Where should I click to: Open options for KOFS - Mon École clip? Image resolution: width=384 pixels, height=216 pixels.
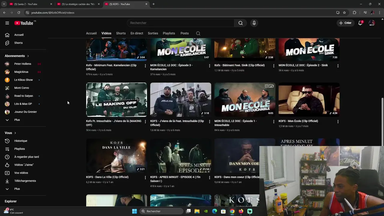click(x=338, y=121)
